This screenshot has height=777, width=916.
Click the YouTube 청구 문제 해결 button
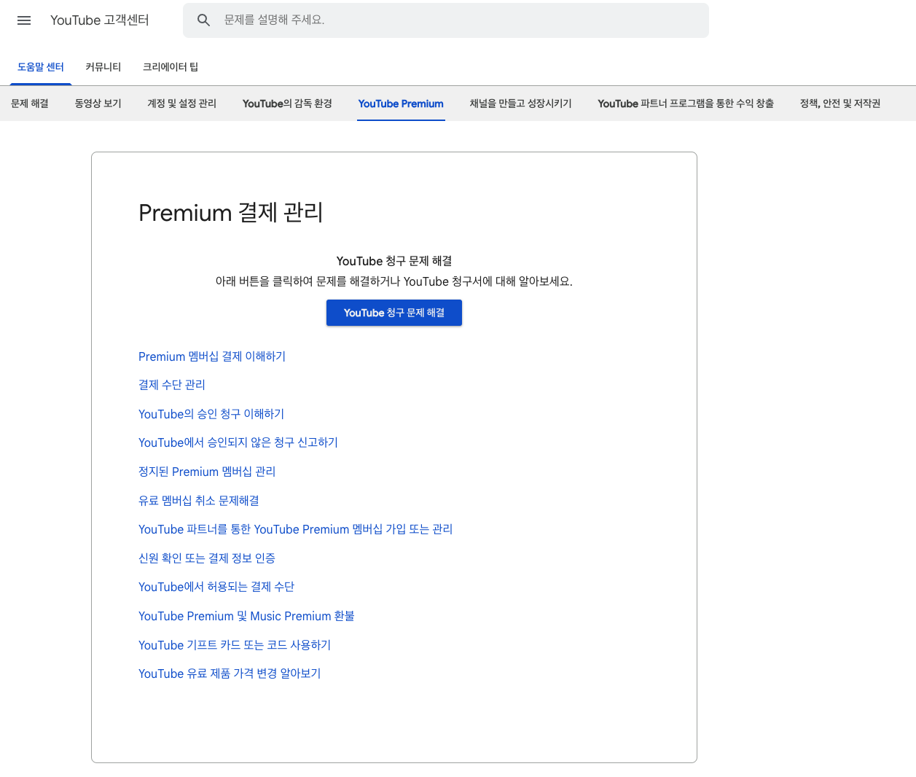(394, 313)
